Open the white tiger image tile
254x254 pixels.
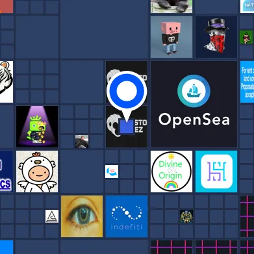(x=6, y=82)
